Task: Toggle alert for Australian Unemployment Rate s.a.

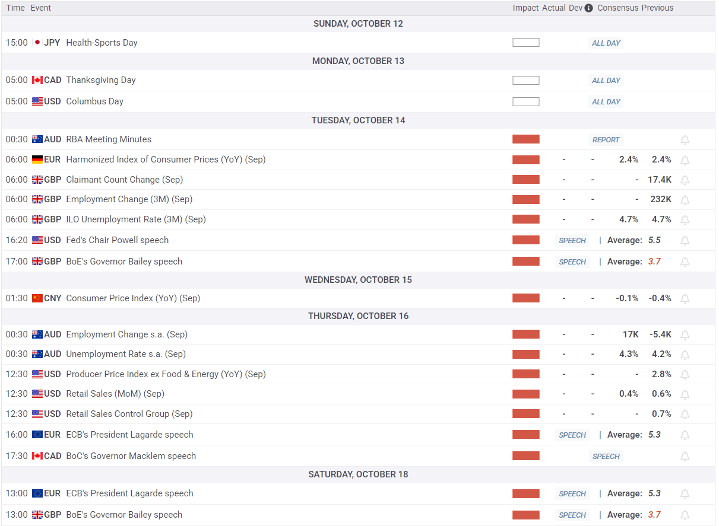Action: [685, 355]
